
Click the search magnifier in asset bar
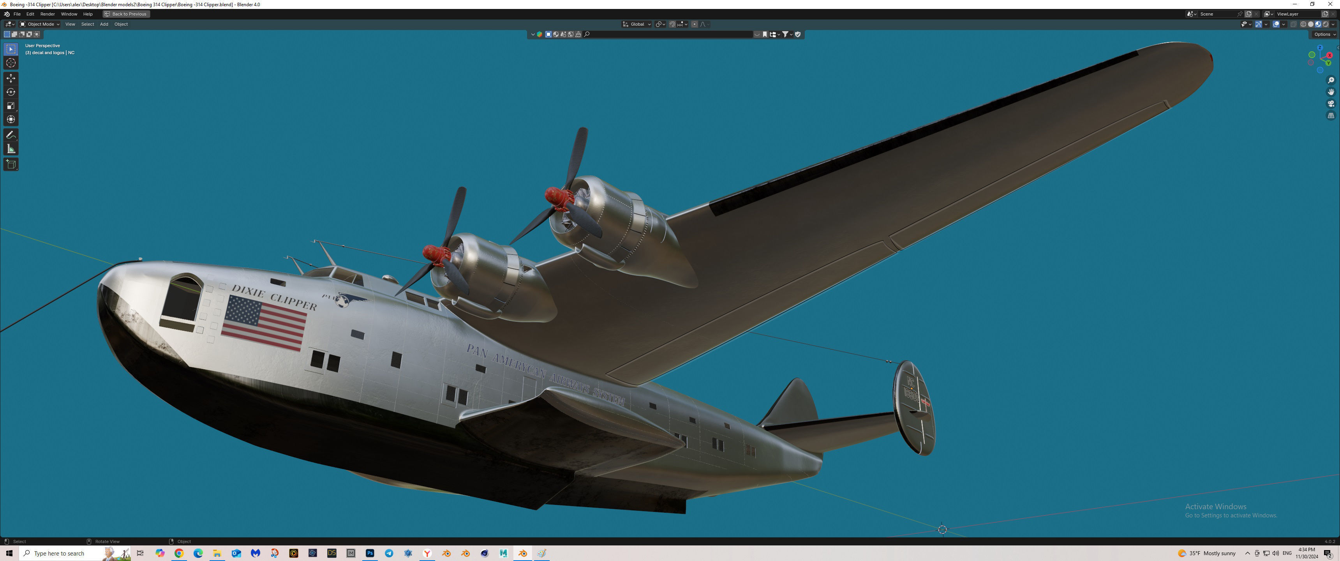click(587, 34)
